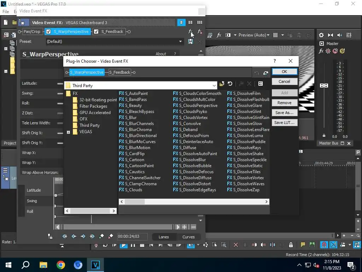Click About in S_WarpPerspective panel
This screenshot has height=272, width=362.
click(x=161, y=54)
